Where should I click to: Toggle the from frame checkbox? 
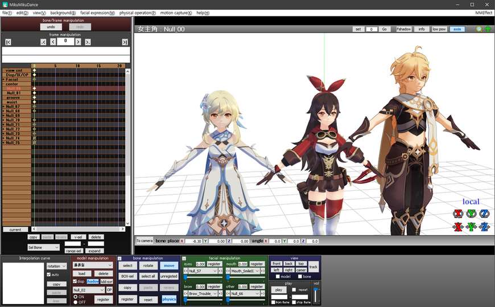click(273, 302)
